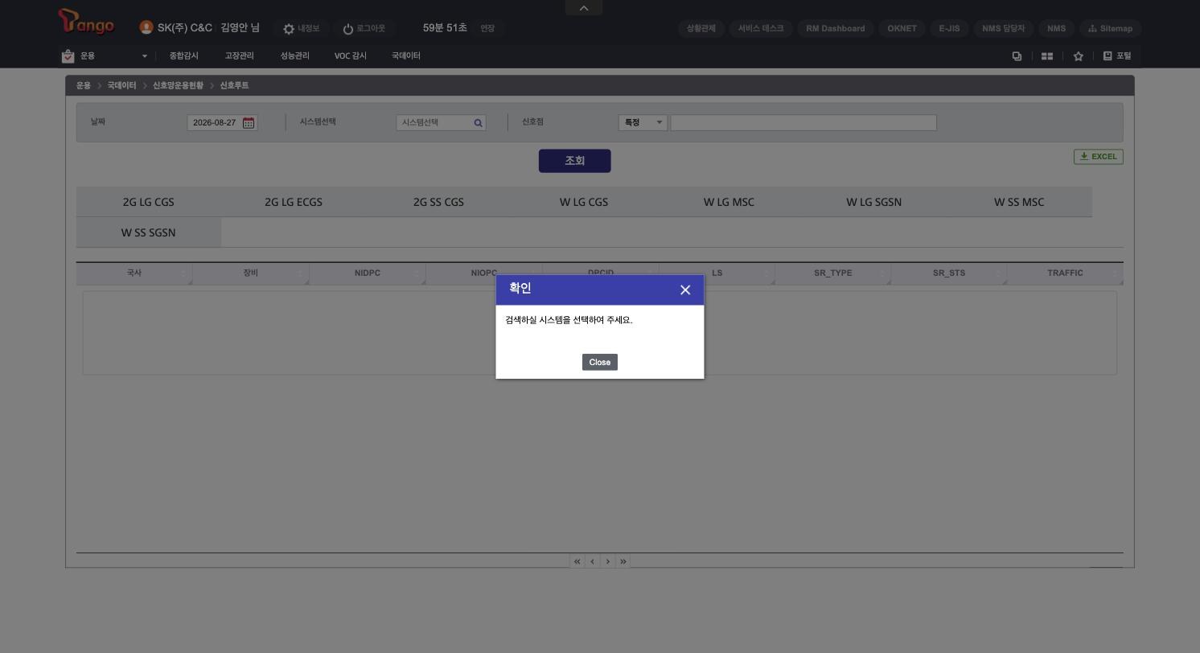
Task: Open the 국데이터 menu in the navigation bar
Action: 406,56
